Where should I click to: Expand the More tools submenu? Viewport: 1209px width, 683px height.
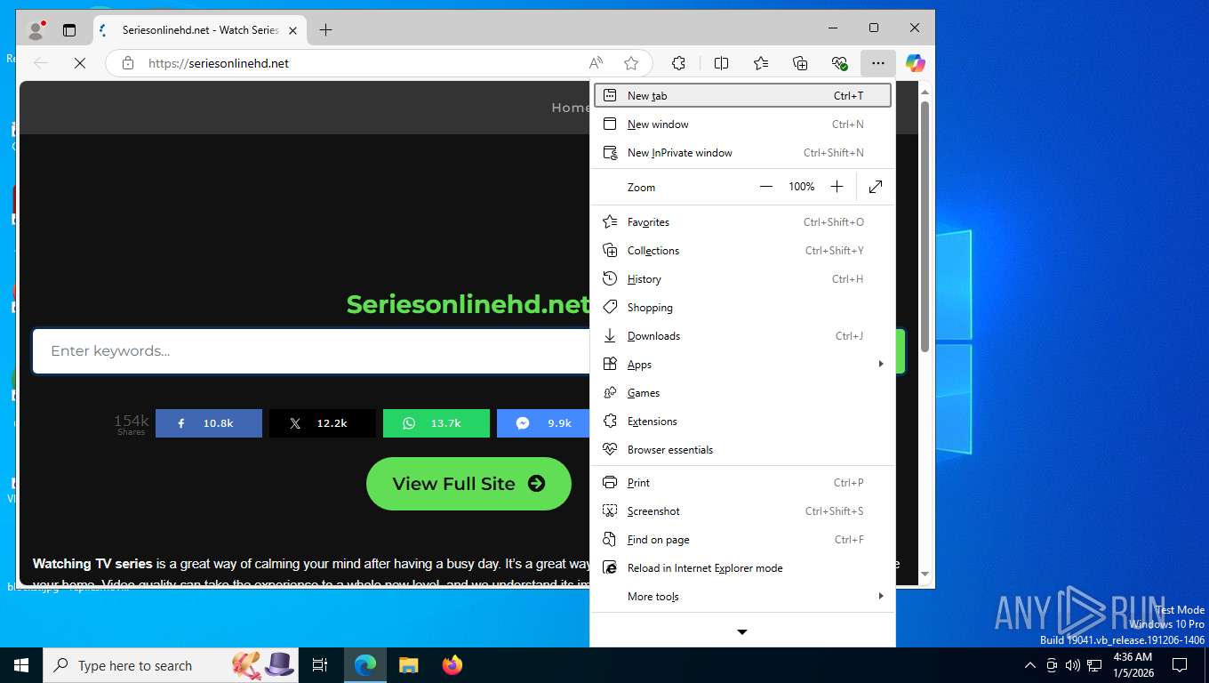[x=742, y=597]
